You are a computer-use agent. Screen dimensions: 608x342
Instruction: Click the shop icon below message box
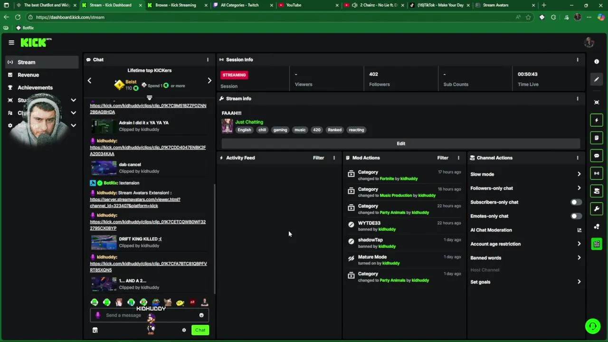click(x=95, y=330)
